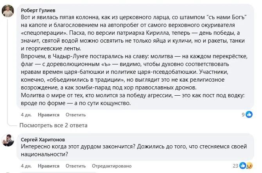
Task: Reply to Сергей Харитонов's comment via Ответить
Action: point(75,166)
